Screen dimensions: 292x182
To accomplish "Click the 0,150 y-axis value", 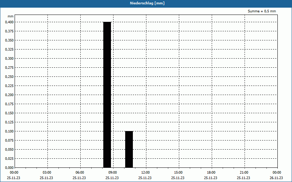I will click(x=9, y=113).
